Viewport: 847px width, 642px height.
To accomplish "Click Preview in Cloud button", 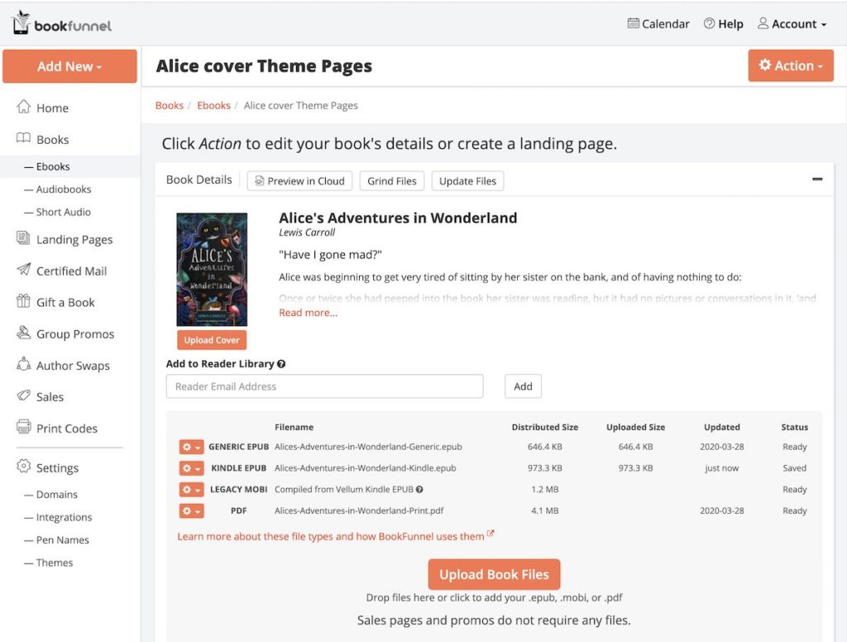I will 299,181.
